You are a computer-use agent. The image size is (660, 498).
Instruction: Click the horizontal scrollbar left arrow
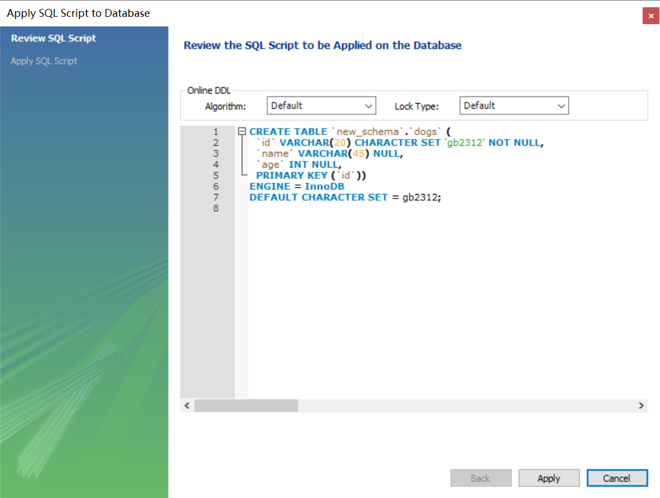[x=187, y=405]
